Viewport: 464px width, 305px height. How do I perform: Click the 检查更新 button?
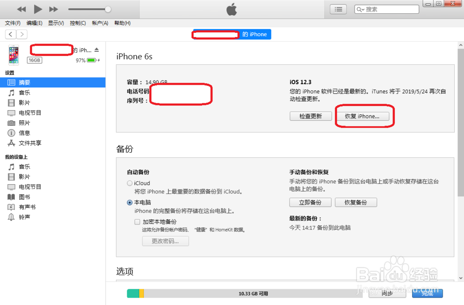pos(311,116)
